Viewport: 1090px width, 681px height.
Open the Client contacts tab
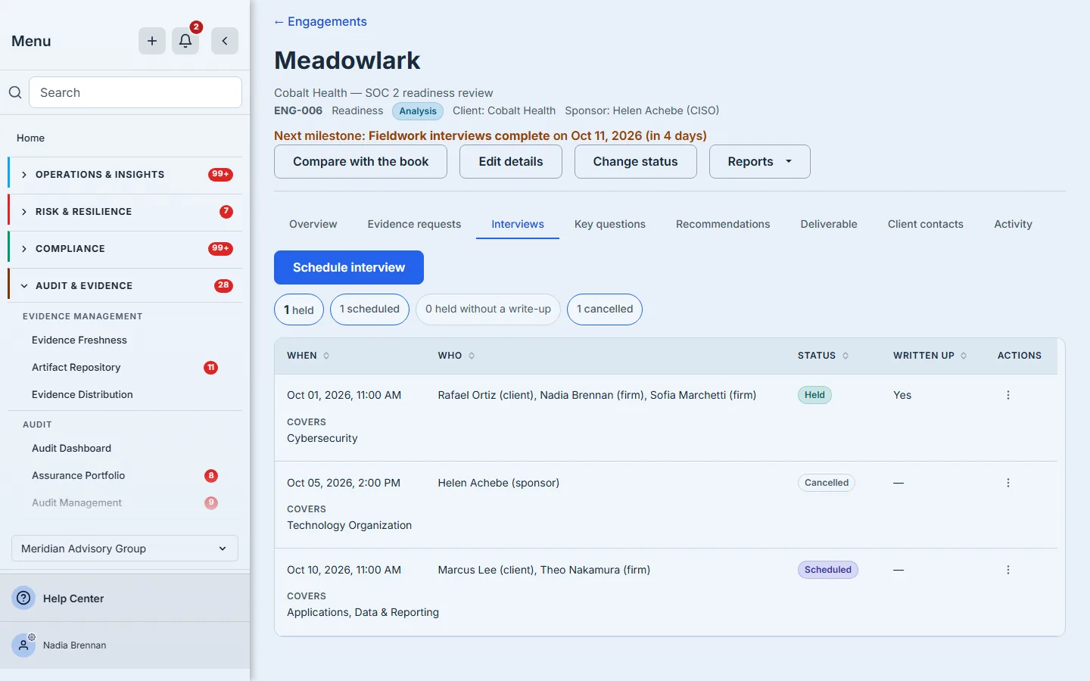coord(926,224)
